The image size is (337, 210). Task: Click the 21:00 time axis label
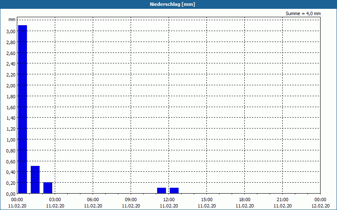(x=282, y=200)
